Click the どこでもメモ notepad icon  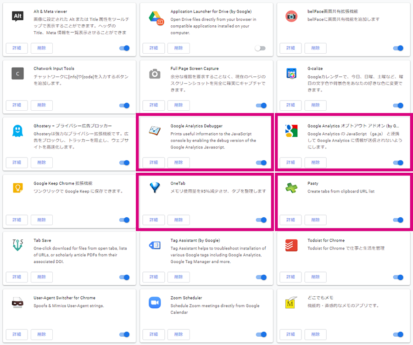291,303
